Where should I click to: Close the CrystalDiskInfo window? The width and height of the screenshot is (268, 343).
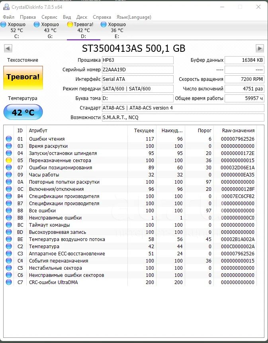[x=258, y=7]
